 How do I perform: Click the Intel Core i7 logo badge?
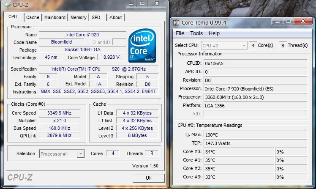[x=142, y=46]
